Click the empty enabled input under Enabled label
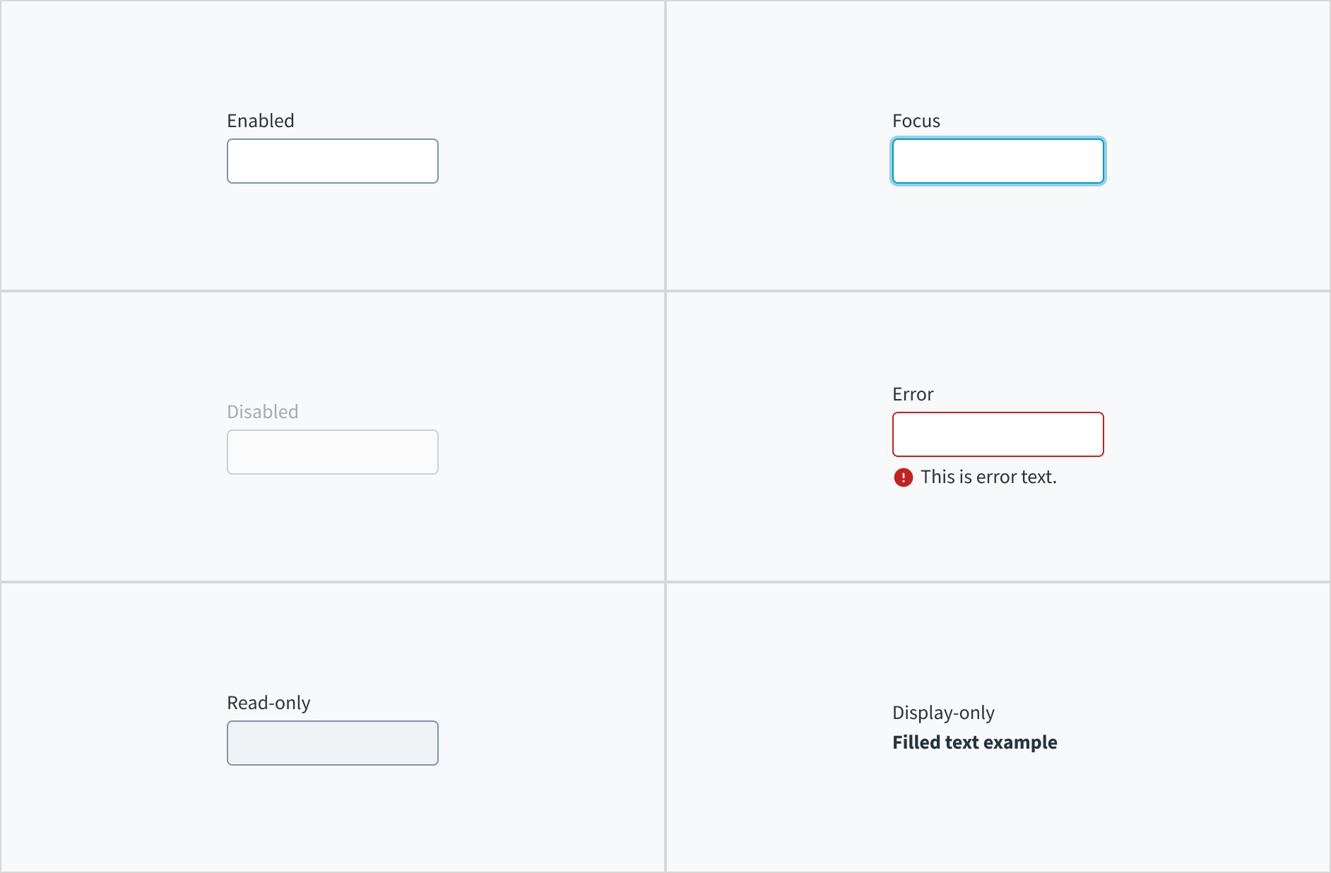 tap(332, 161)
